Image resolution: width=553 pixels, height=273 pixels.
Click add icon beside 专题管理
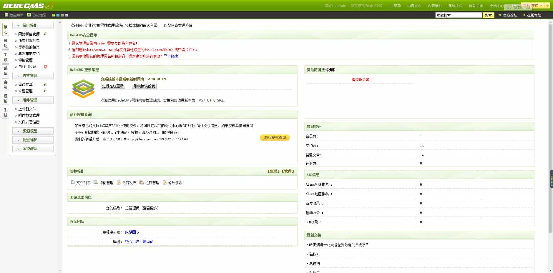point(45,91)
